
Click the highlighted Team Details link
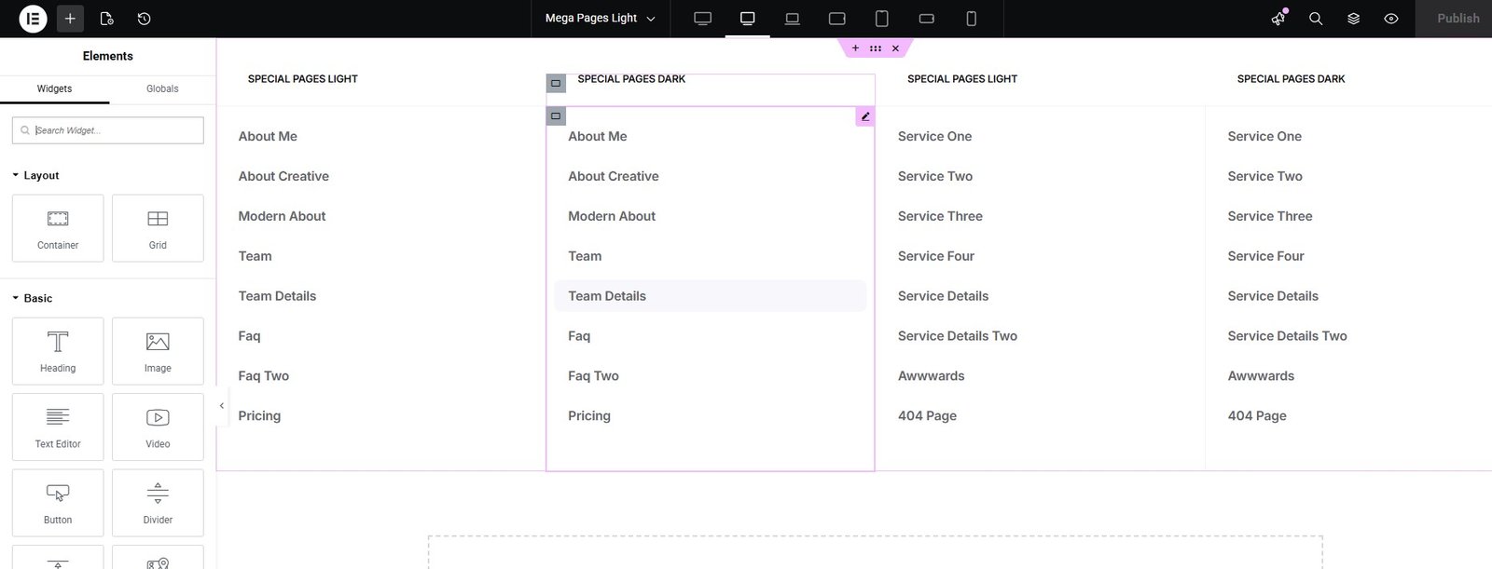[607, 296]
